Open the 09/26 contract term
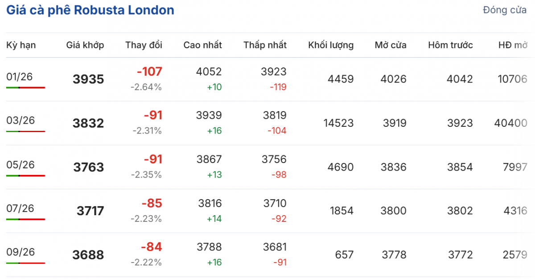Screen dimensions: 535x279 click(21, 252)
